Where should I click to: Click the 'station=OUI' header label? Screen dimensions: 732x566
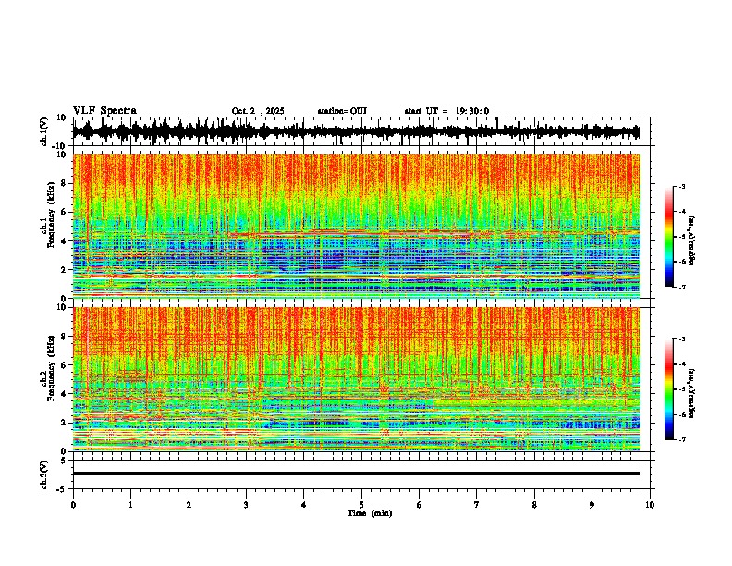coord(342,111)
